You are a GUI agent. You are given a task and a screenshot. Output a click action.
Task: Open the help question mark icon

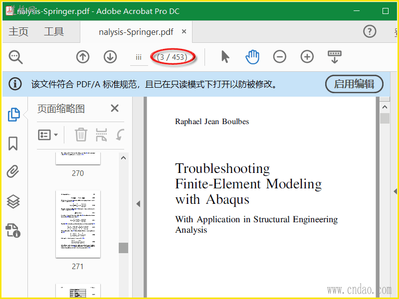pyautogui.click(x=370, y=31)
